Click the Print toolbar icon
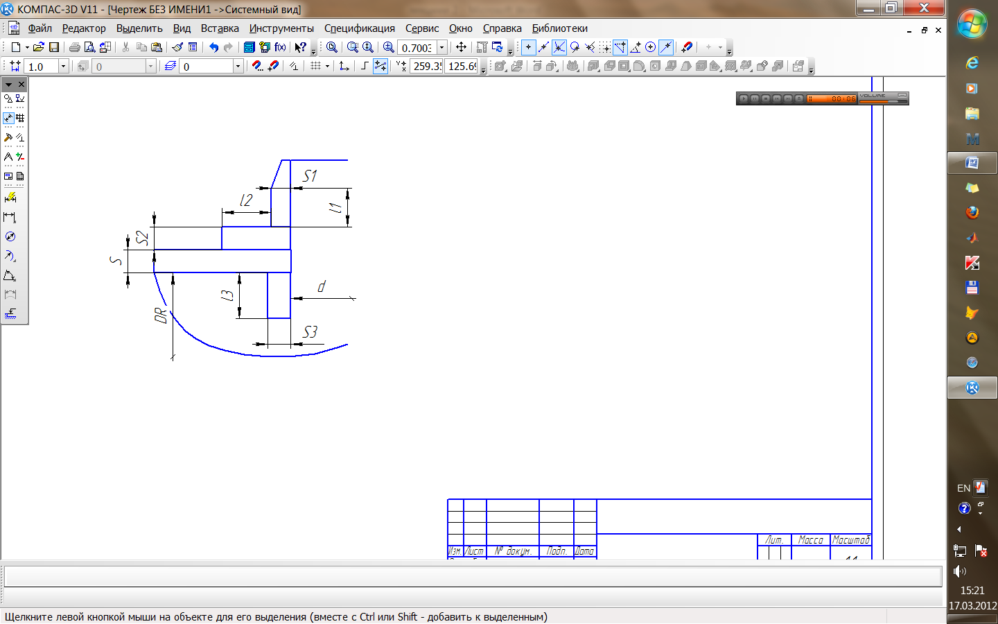Viewport: 998px width, 624px height. tap(74, 47)
